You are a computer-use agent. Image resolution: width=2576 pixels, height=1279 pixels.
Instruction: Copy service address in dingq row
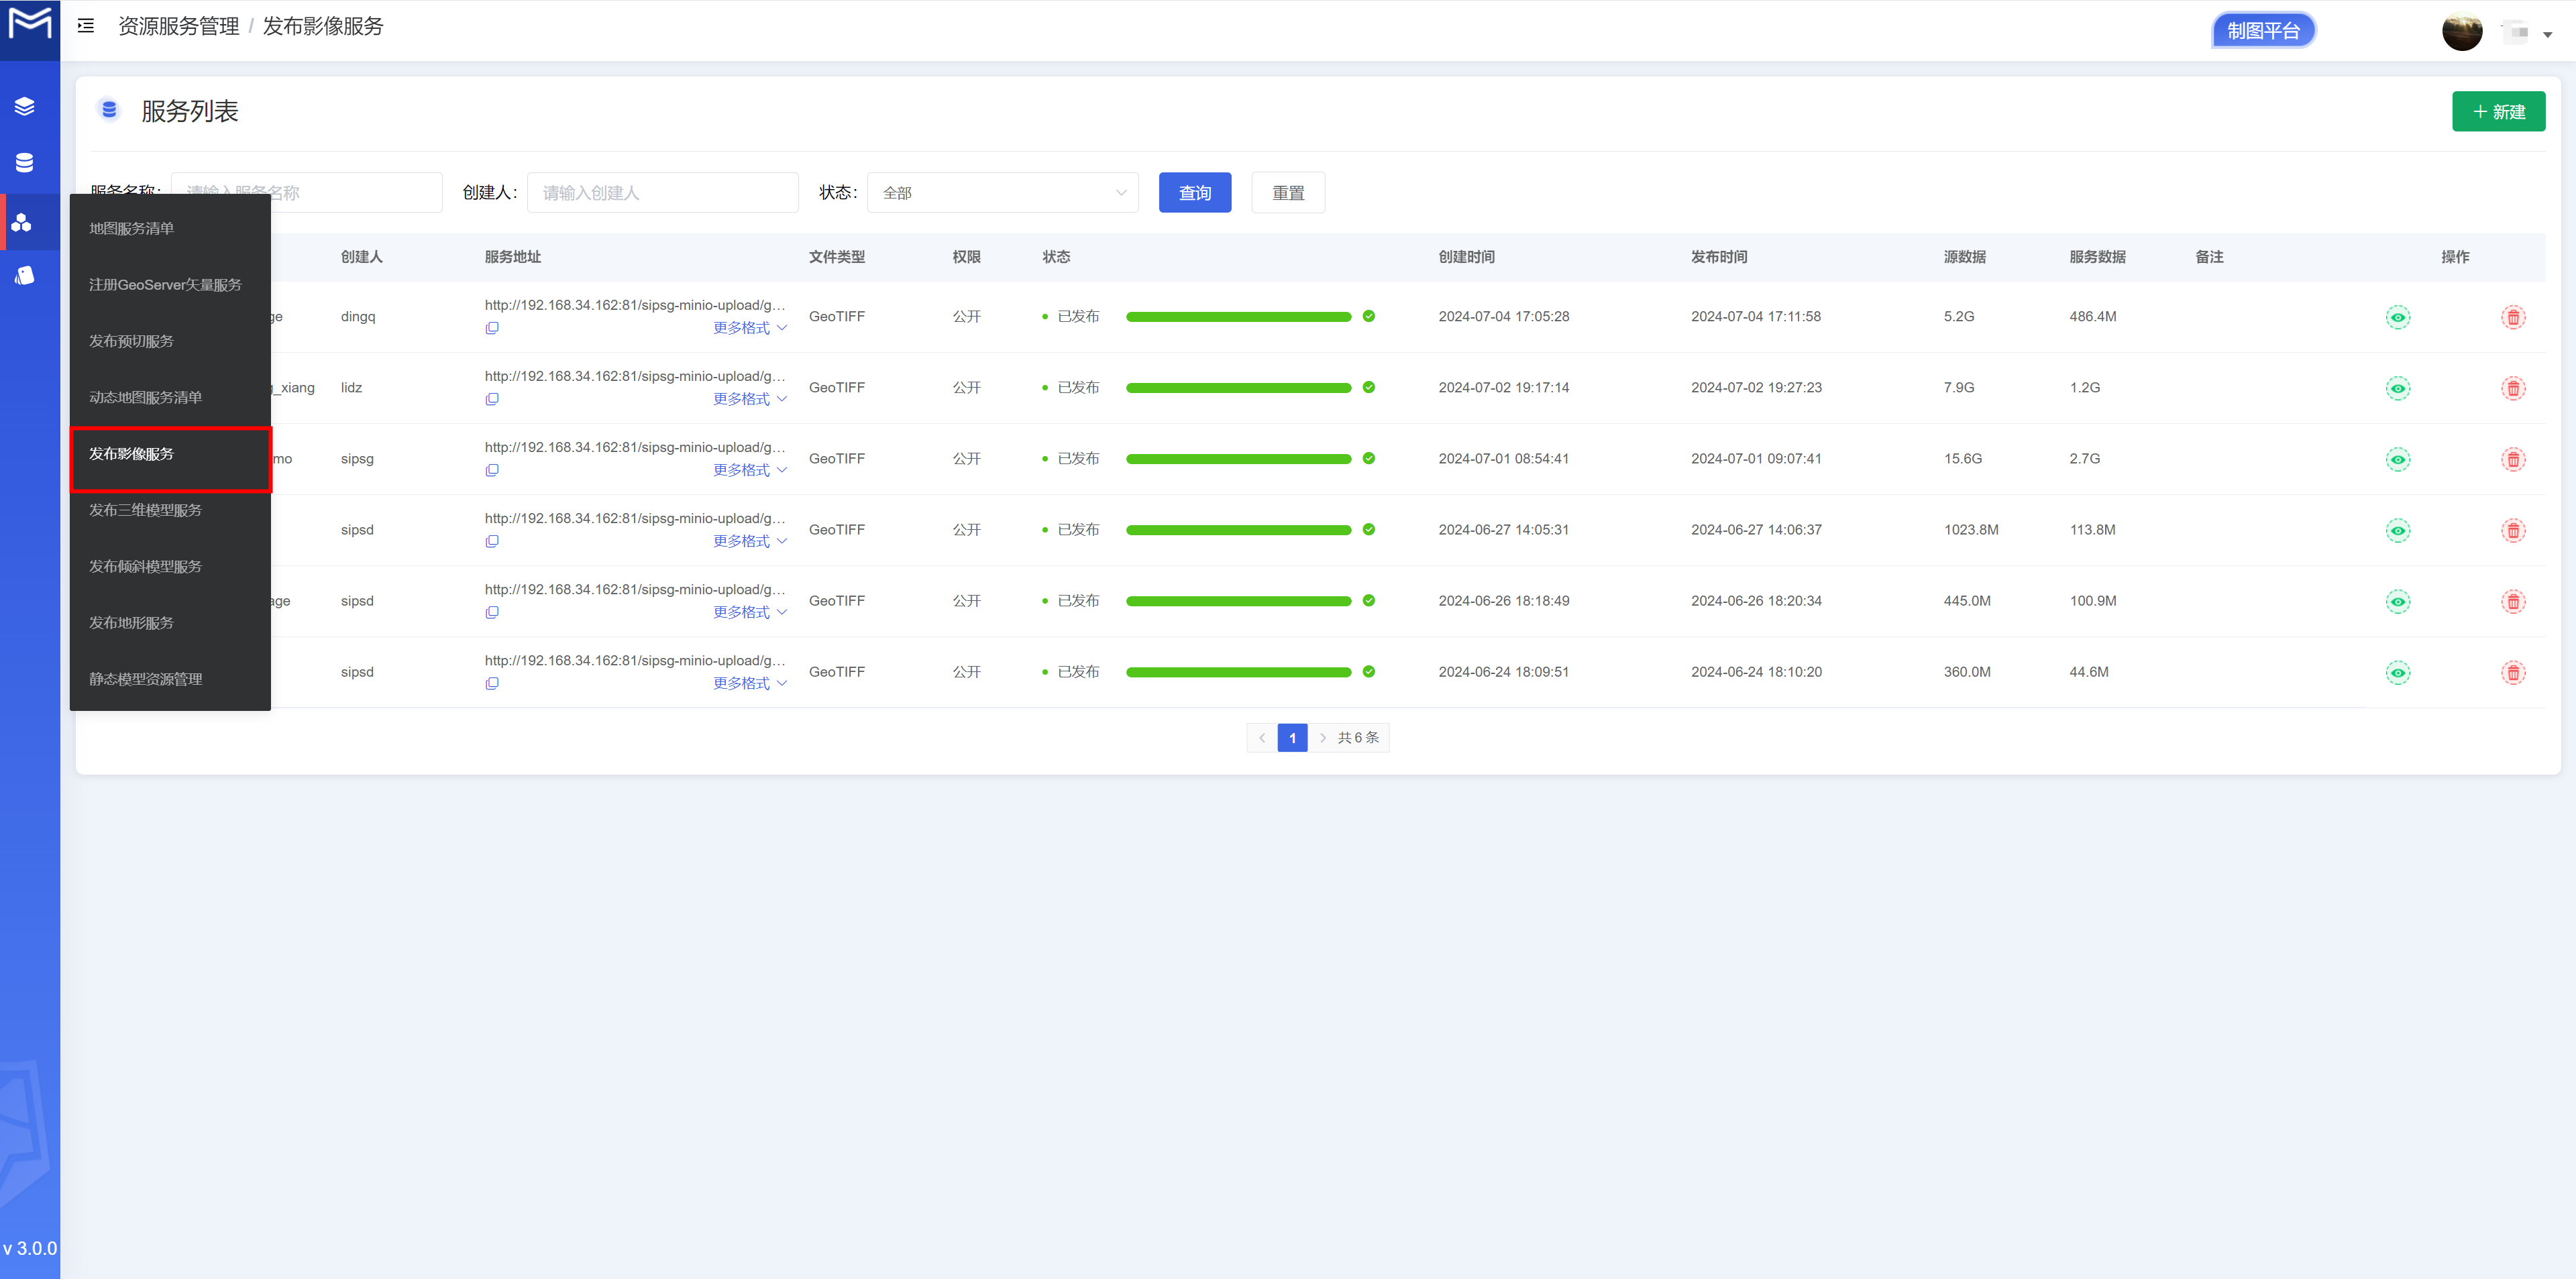[492, 328]
